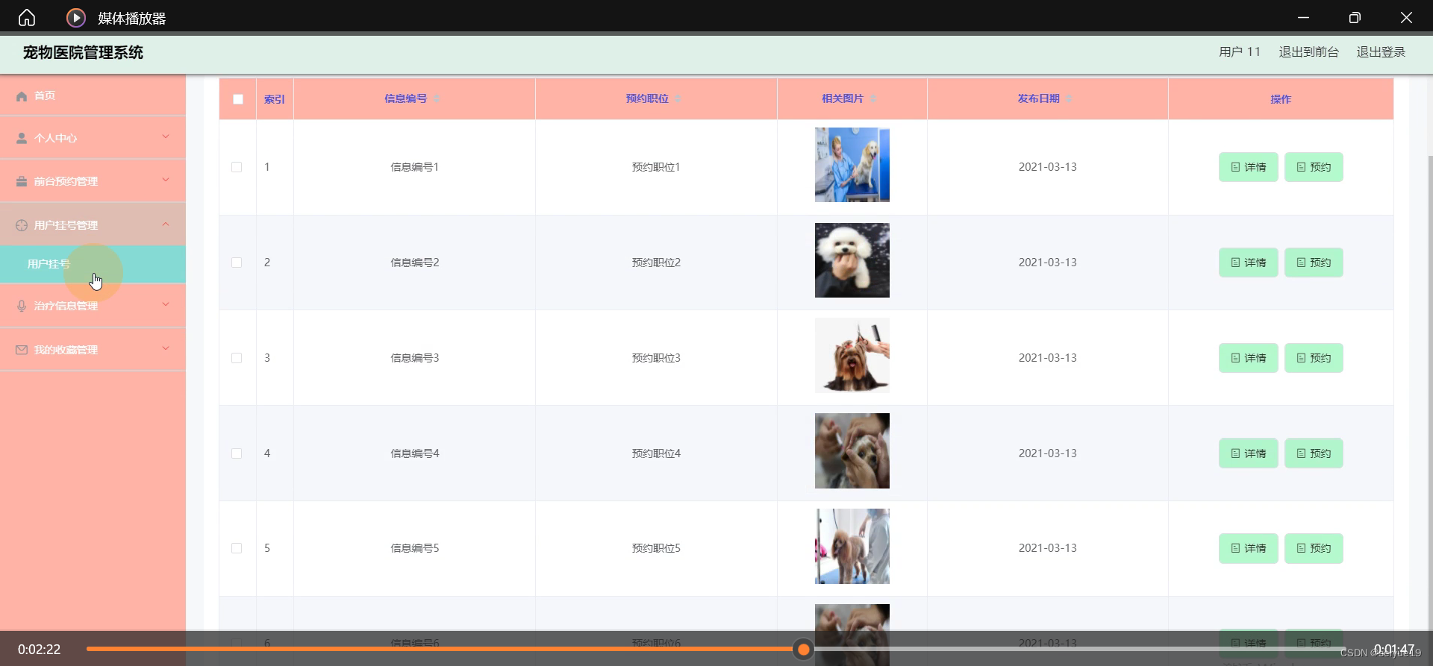The width and height of the screenshot is (1433, 666).
Task: Click the 退出登录 link
Action: tap(1381, 52)
